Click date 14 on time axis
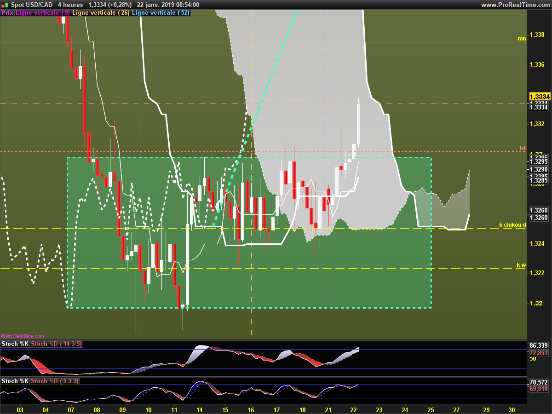Viewport: 552px width, 414px height. tap(200, 409)
